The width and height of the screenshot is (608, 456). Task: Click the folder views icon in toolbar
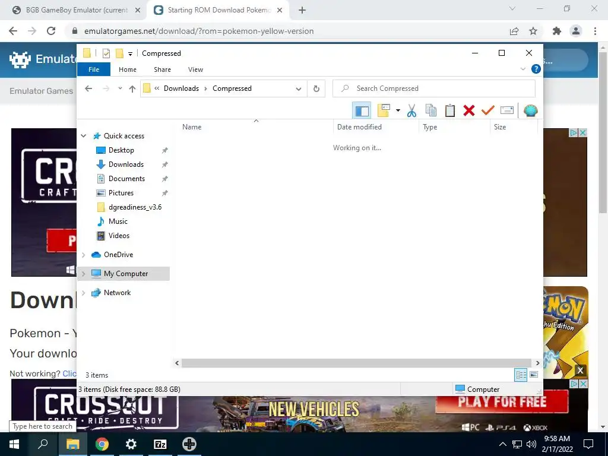tap(384, 111)
